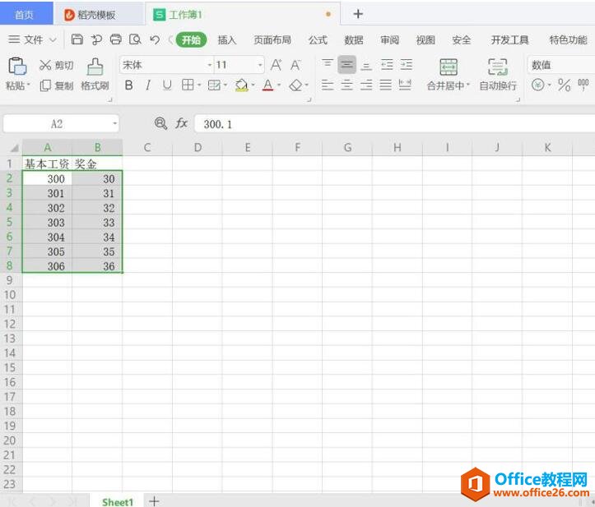Click the Save icon in quick toolbar

(x=77, y=39)
